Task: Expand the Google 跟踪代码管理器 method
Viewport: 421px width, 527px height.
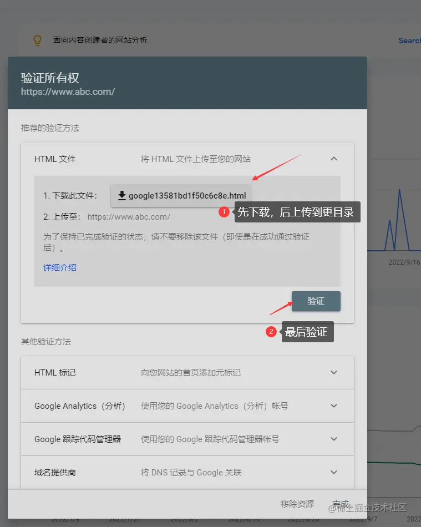Action: tap(187, 439)
